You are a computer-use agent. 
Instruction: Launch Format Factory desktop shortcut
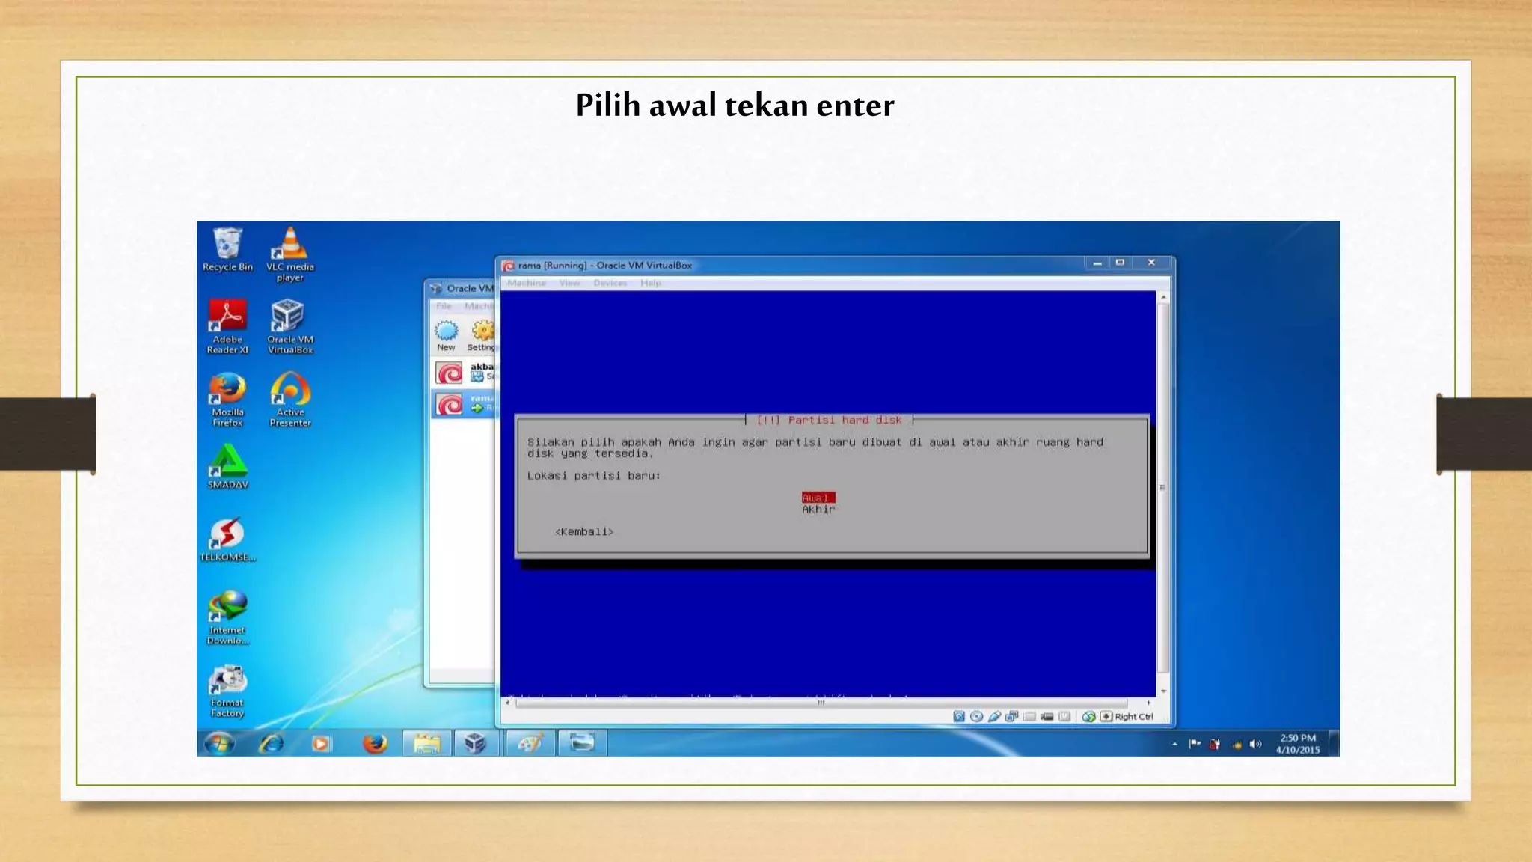227,691
